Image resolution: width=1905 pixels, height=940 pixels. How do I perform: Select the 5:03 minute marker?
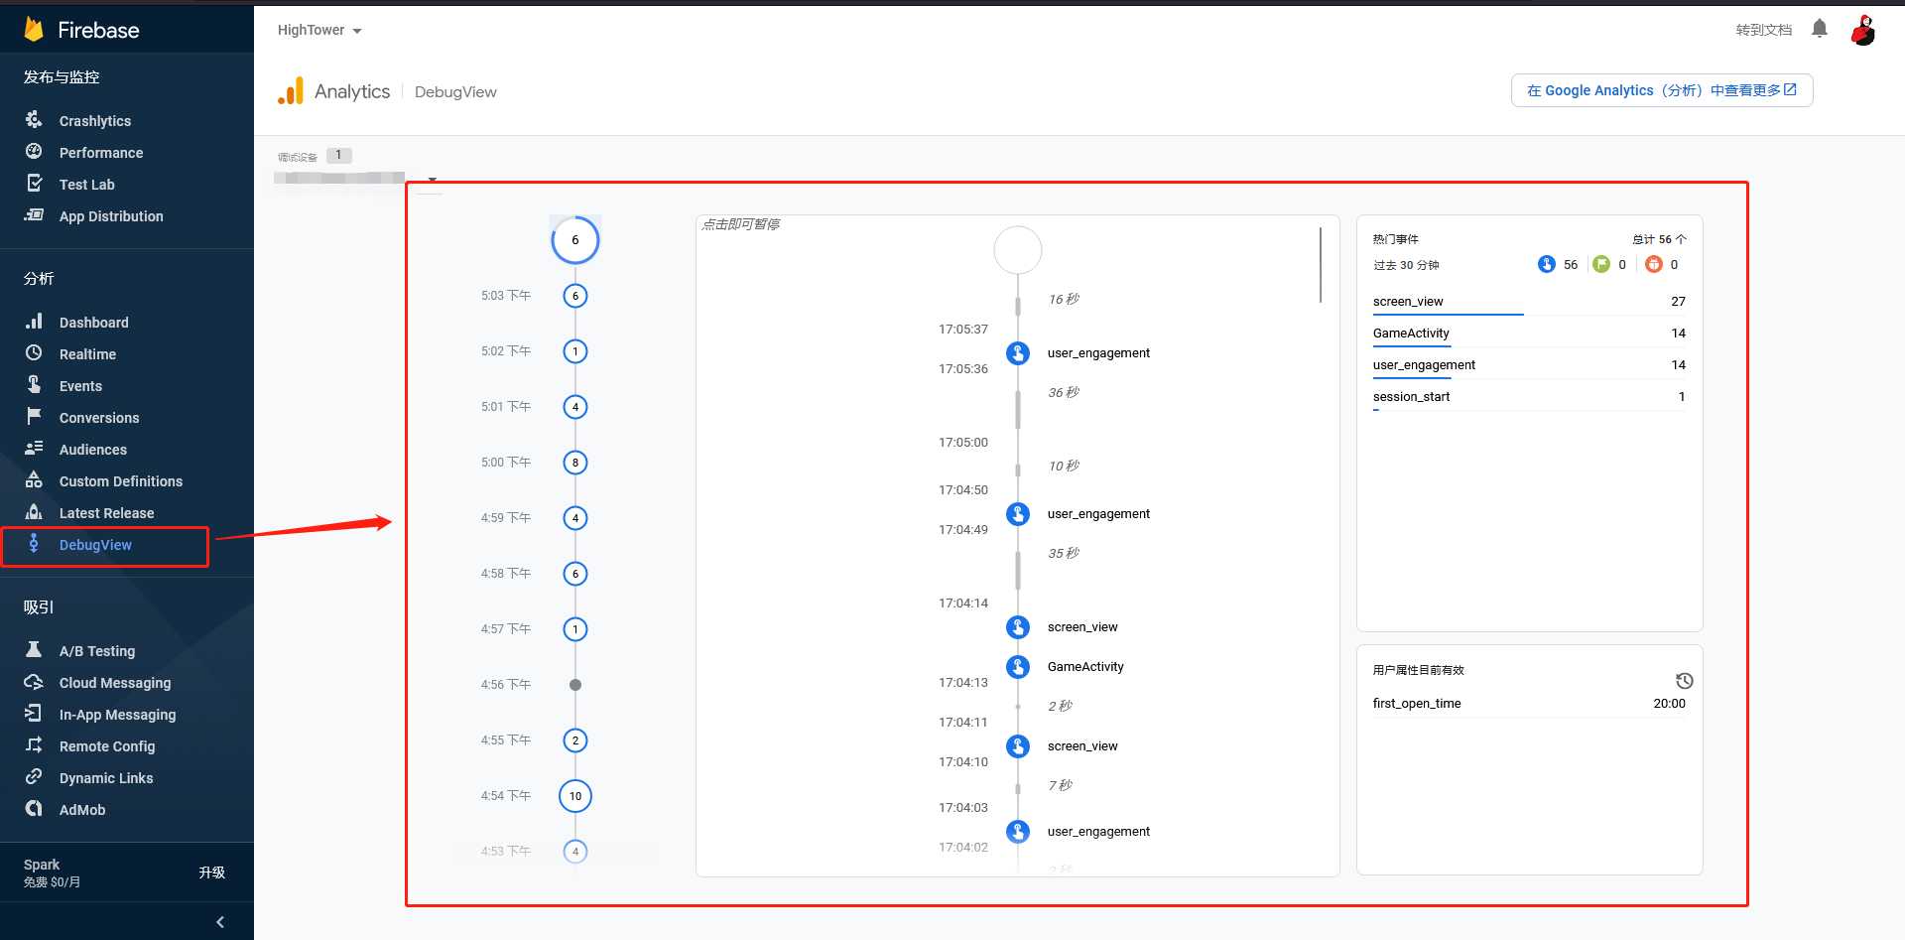(575, 296)
